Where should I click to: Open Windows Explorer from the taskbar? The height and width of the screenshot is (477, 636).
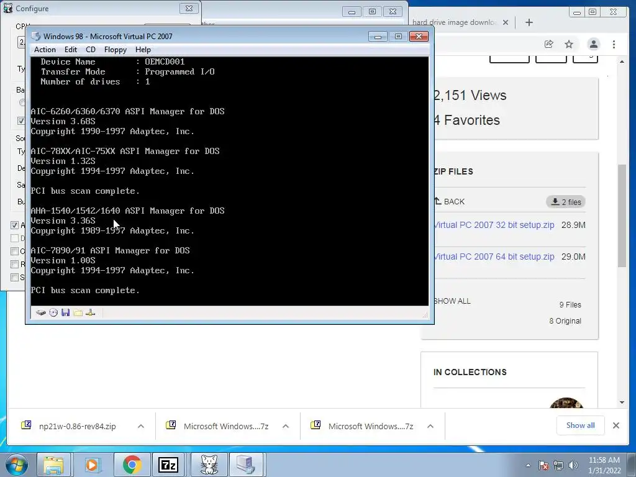pos(53,465)
